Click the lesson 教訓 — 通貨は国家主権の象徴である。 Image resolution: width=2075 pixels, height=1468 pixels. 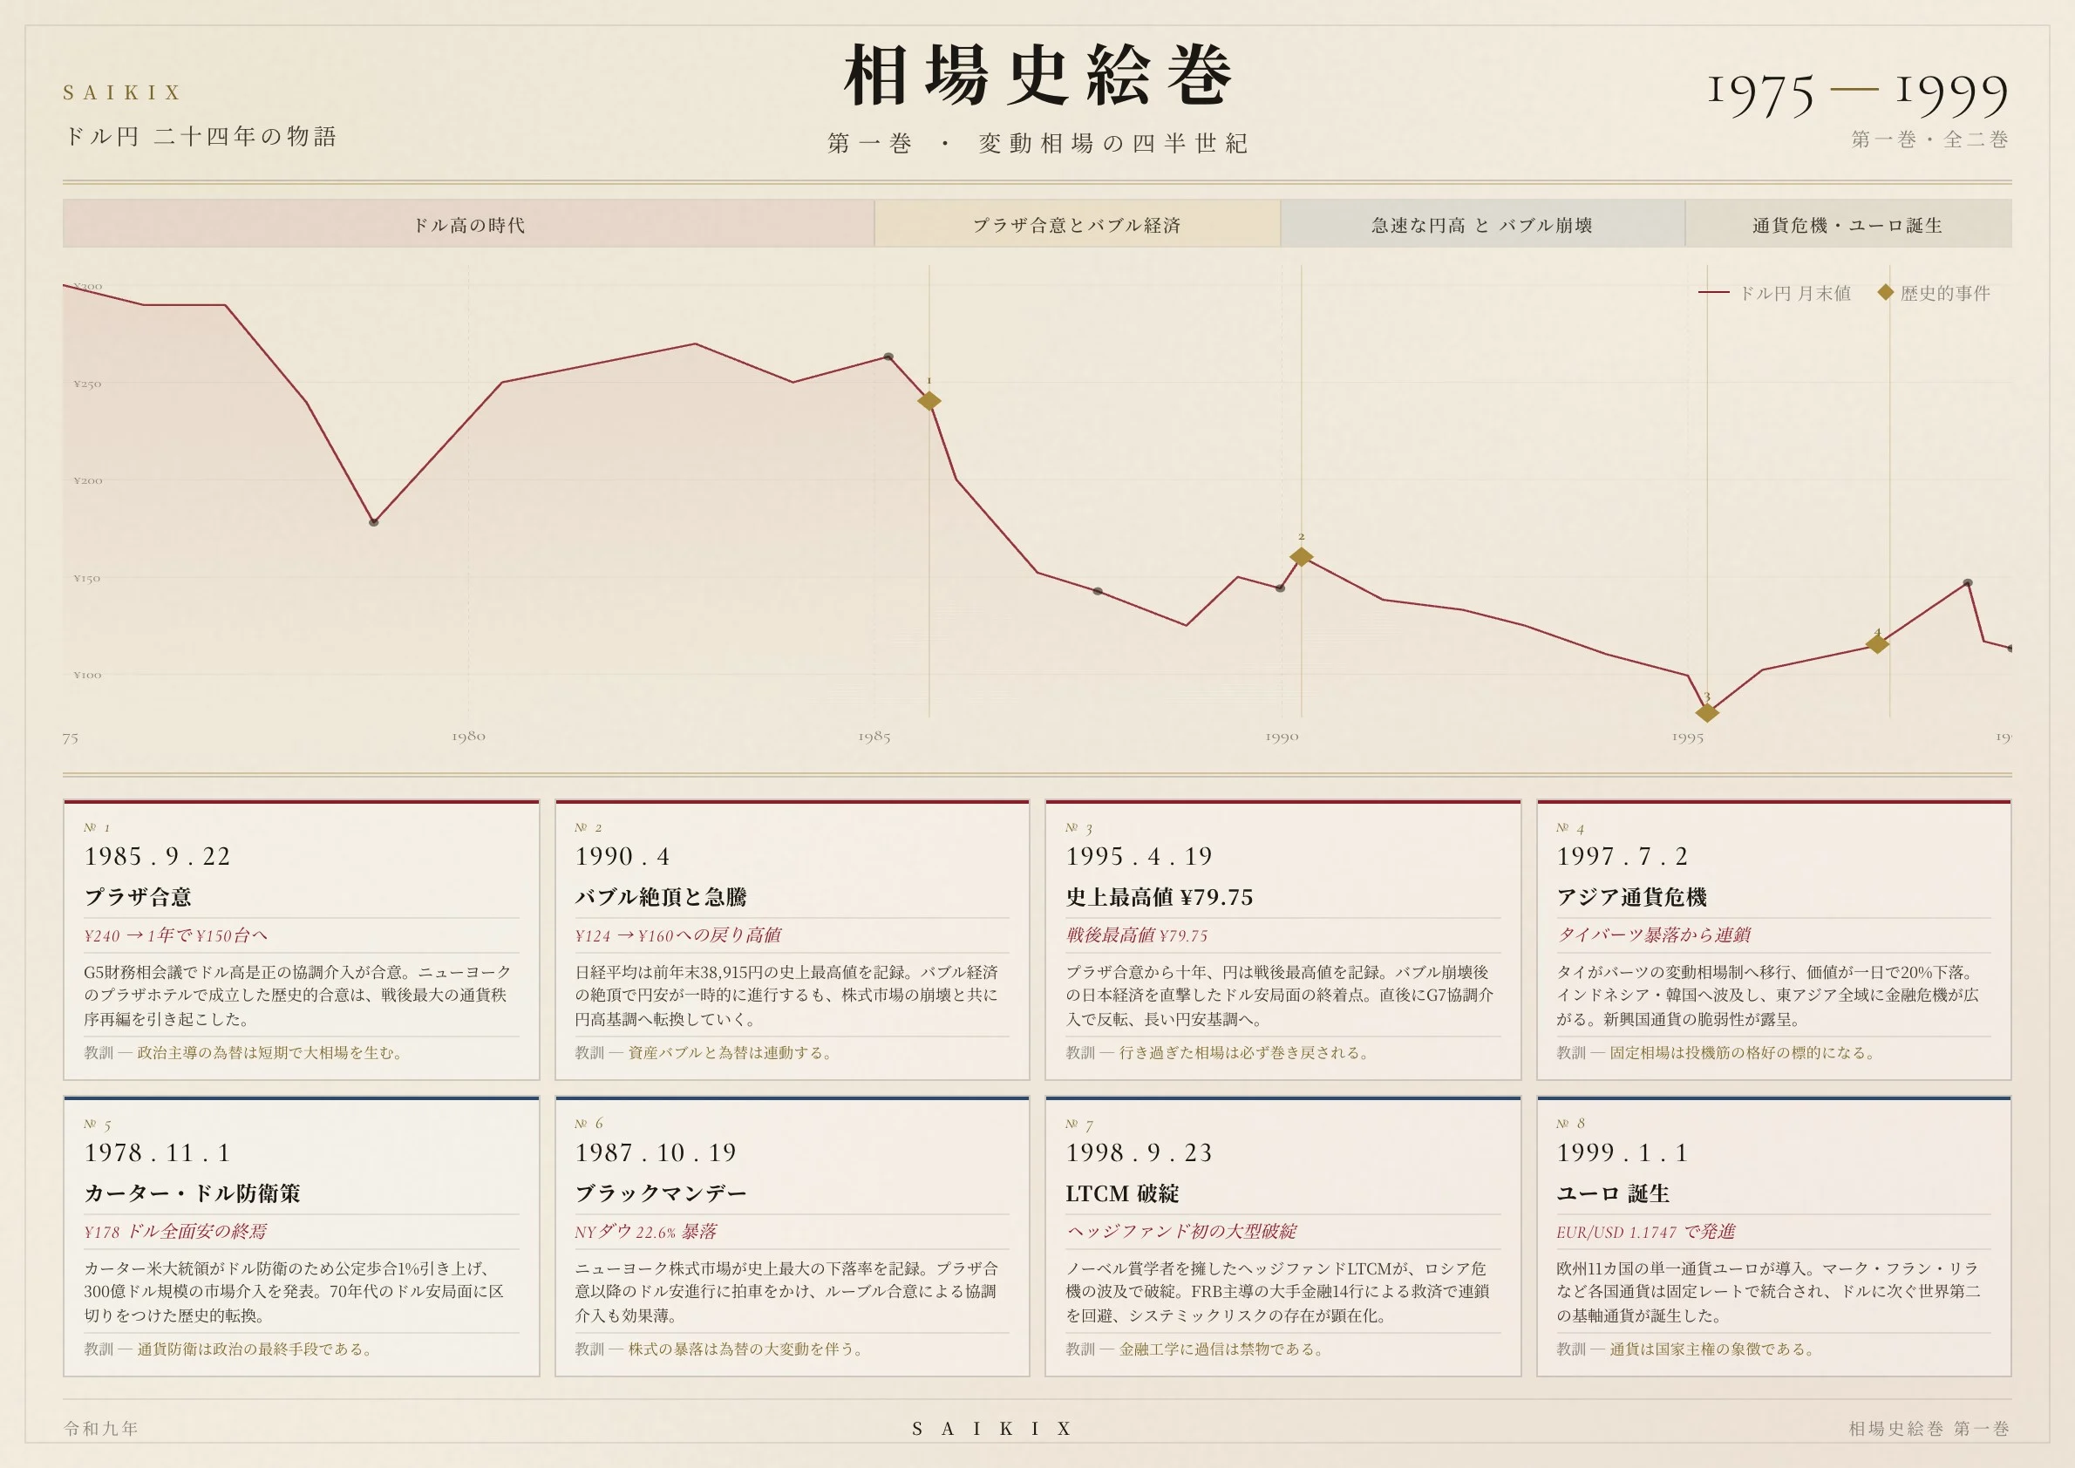[x=1685, y=1349]
